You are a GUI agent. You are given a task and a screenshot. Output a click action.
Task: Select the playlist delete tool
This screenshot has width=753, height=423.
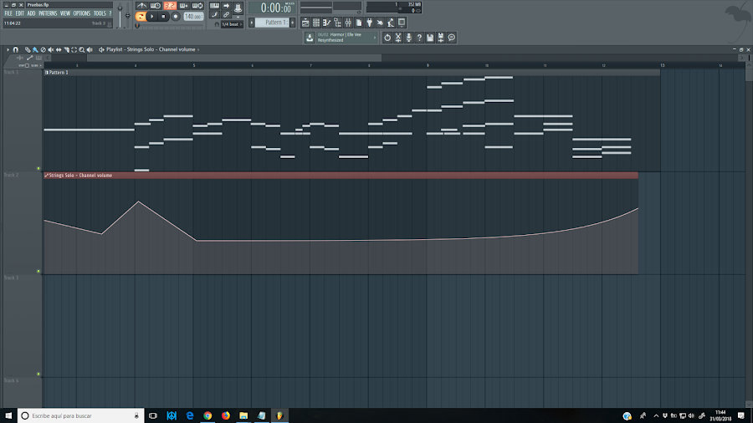(43, 49)
